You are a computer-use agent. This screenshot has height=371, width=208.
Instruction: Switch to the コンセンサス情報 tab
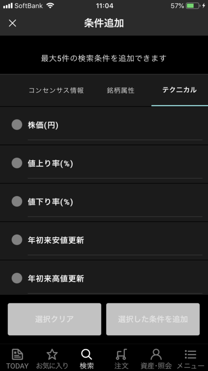tap(56, 90)
